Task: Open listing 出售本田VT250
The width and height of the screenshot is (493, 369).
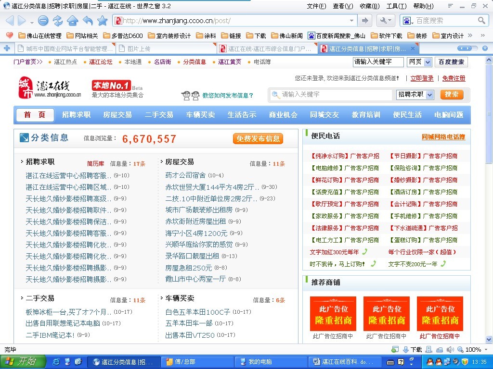Action: click(x=190, y=335)
